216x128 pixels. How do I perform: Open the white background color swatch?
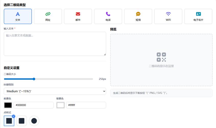[61, 105]
